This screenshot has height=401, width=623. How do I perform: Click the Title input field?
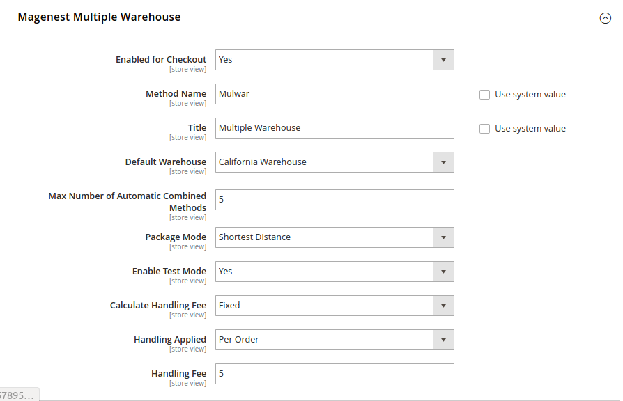[x=334, y=128]
